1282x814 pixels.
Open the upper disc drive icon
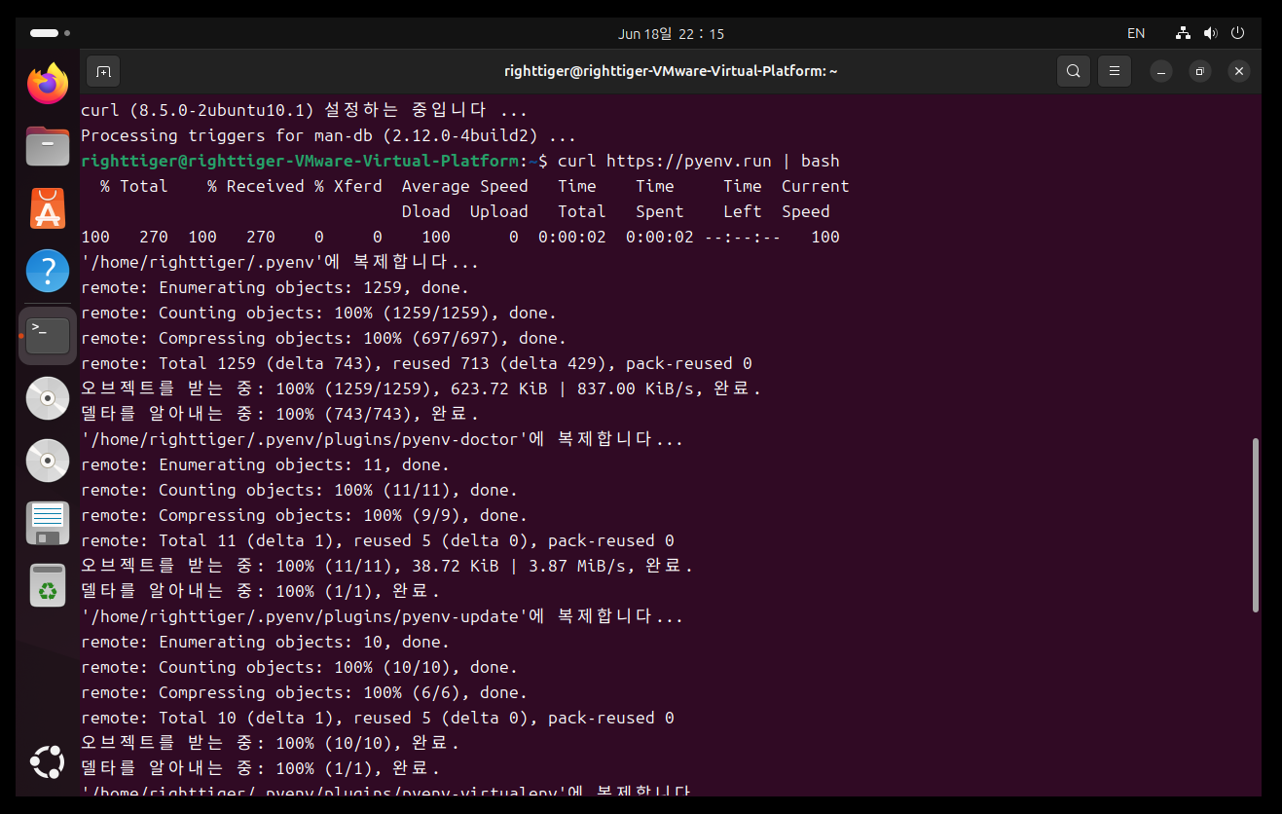pos(48,398)
